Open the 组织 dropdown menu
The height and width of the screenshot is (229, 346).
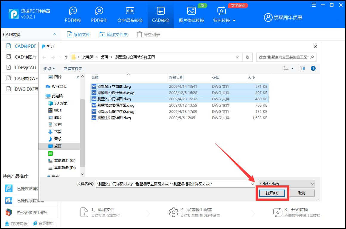point(49,68)
